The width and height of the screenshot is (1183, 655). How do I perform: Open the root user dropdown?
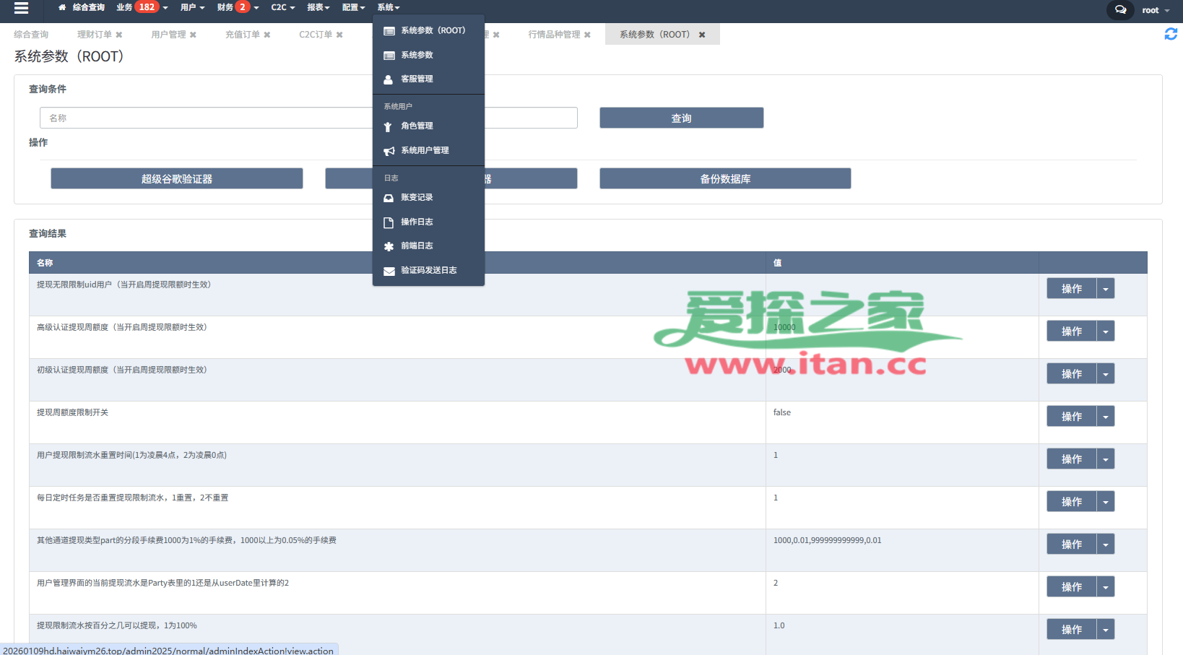pos(1156,10)
